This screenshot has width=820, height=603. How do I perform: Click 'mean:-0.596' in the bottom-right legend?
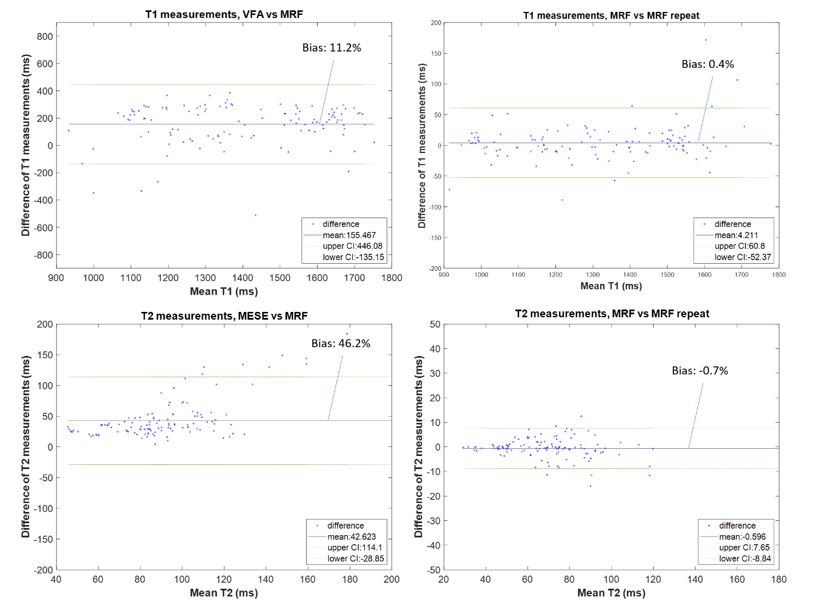(742, 536)
